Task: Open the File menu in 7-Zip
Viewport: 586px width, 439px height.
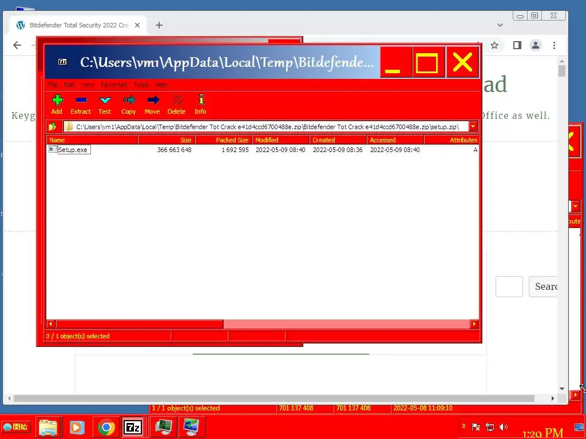Action: pyautogui.click(x=53, y=85)
